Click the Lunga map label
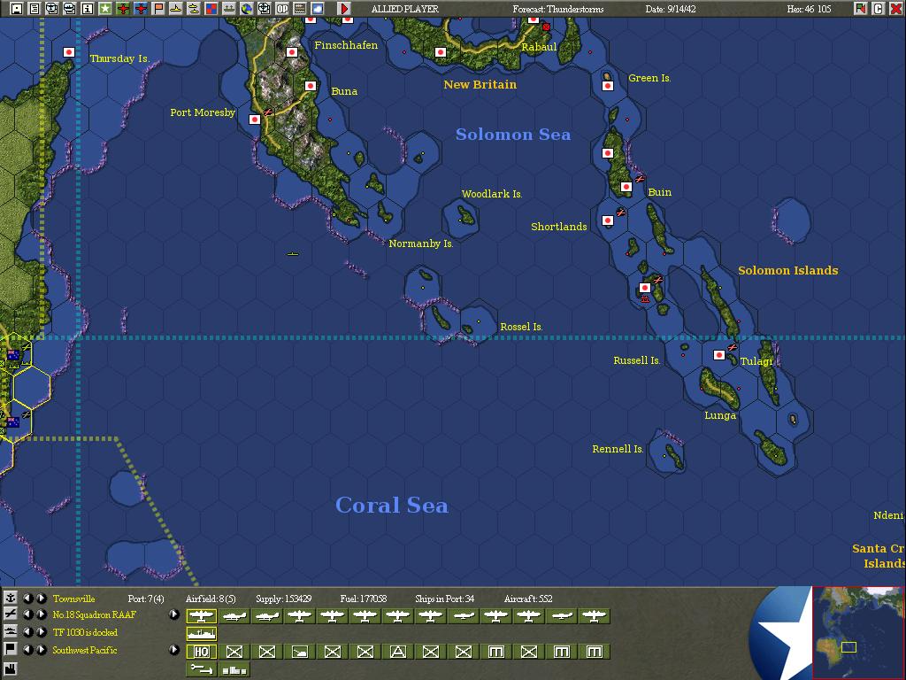This screenshot has width=906, height=680. 720,415
